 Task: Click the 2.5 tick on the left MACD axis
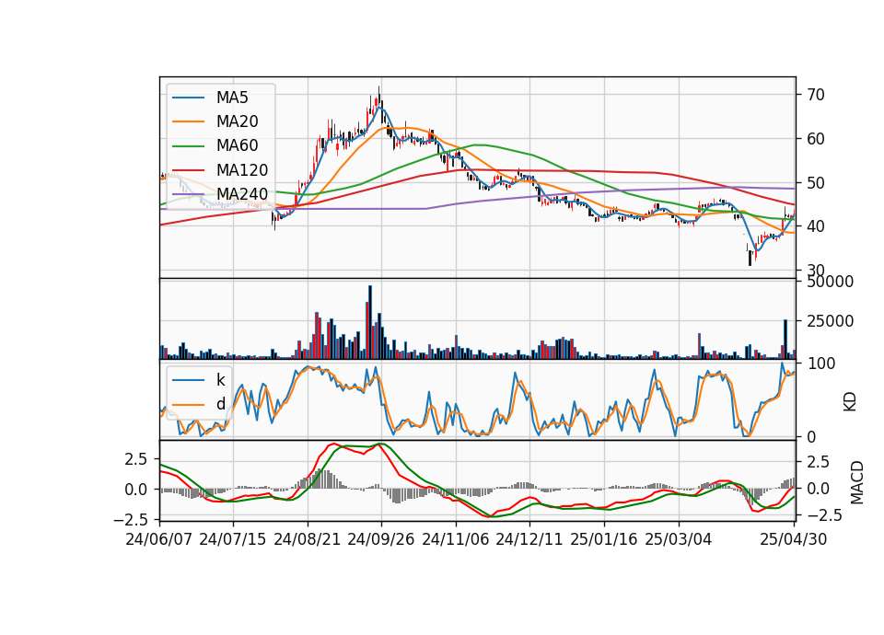136,459
